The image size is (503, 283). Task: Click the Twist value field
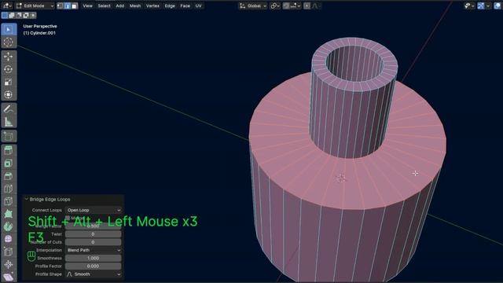(94, 234)
